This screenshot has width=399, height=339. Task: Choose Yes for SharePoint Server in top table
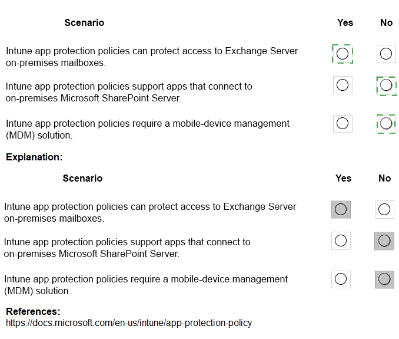tap(342, 85)
